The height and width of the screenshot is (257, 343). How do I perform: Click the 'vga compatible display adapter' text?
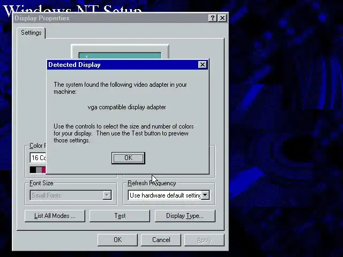pos(126,107)
